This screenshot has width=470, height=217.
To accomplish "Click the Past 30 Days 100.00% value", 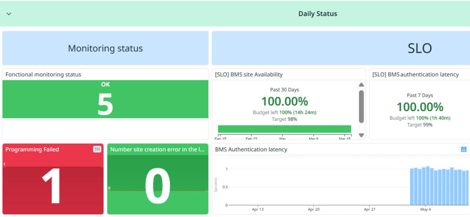I will 284,101.
